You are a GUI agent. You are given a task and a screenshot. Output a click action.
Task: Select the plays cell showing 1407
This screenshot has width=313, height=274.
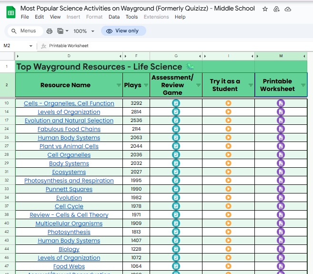[x=136, y=241]
